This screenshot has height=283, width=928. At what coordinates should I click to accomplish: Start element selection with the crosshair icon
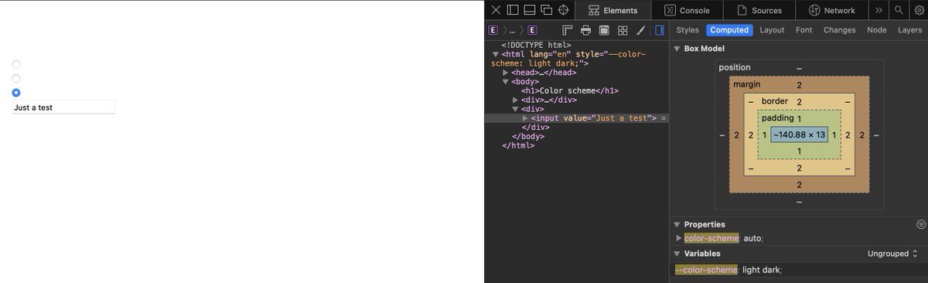[x=564, y=10]
